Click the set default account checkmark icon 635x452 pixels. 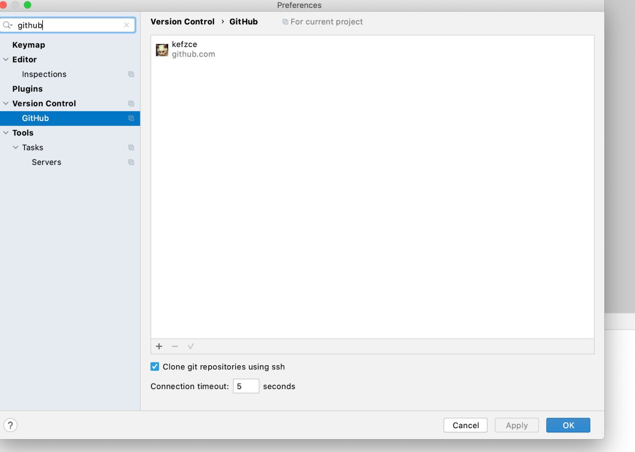(x=190, y=346)
